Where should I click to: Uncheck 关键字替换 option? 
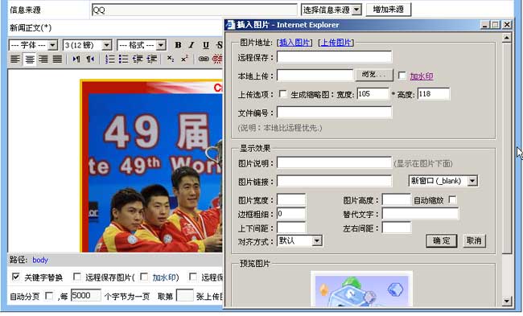tap(15, 277)
